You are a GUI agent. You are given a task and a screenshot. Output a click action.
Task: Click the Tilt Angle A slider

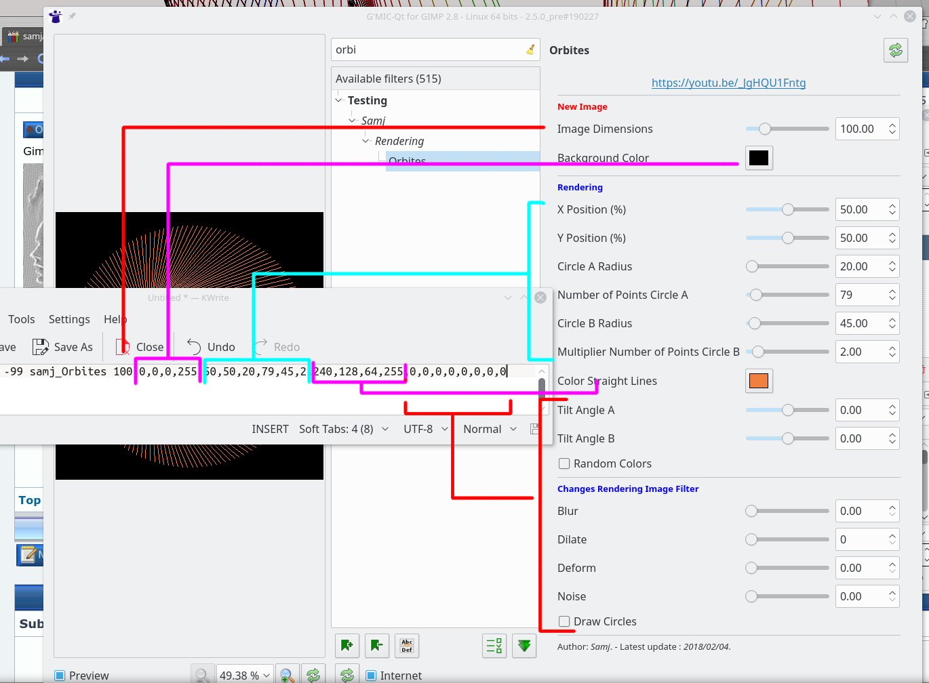click(787, 410)
